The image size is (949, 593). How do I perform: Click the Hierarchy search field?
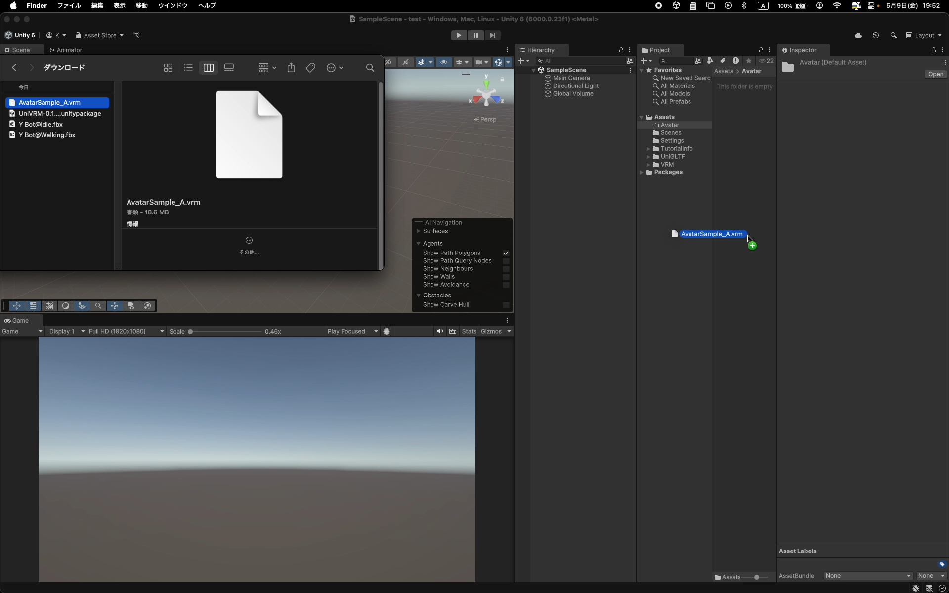[x=580, y=61]
